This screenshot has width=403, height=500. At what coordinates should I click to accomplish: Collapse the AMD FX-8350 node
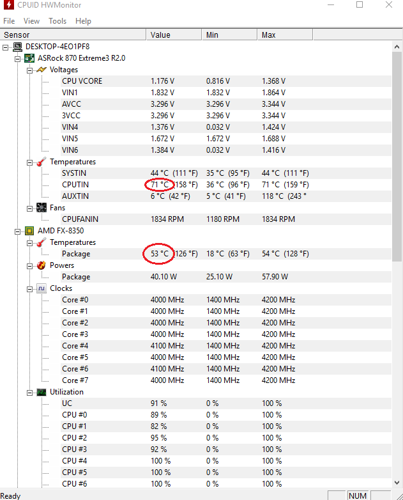17,231
